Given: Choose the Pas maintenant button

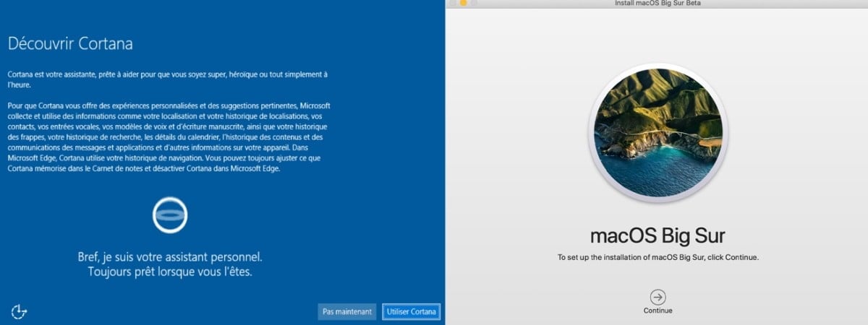Looking at the screenshot, I should (x=347, y=312).
